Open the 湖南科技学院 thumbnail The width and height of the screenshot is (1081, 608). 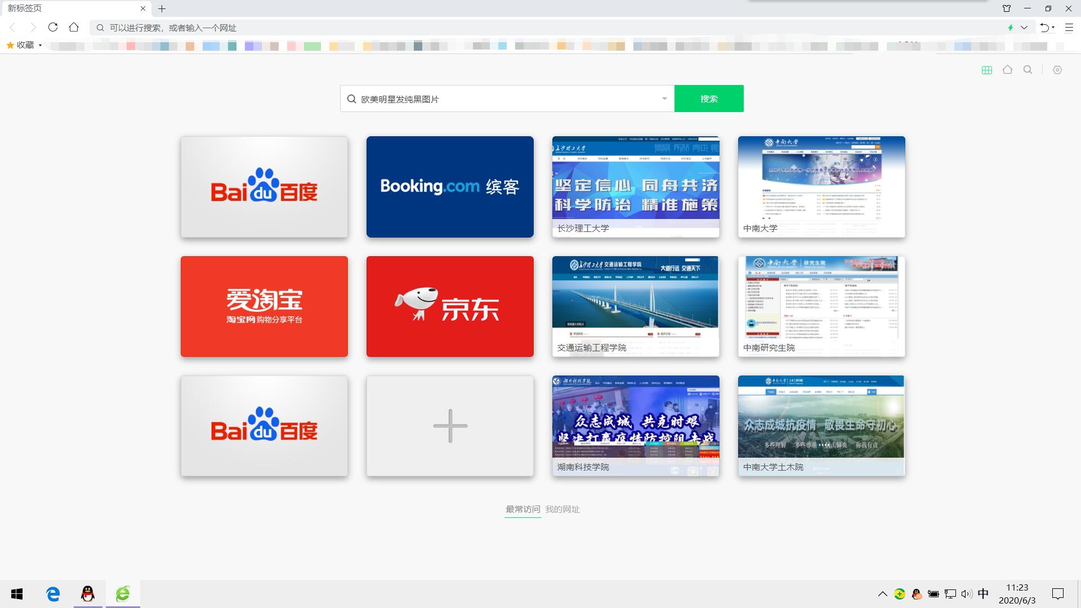coord(636,426)
